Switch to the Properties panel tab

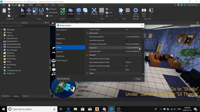pyautogui.click(x=6, y=96)
